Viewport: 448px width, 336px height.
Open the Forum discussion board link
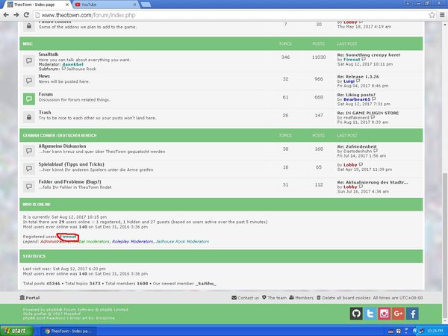pos(46,94)
